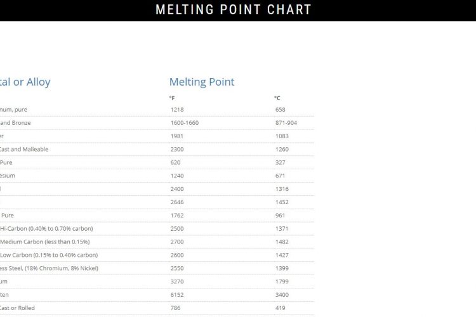Click the 18% Chromium, 8% Nickel steel row label
The image size is (476, 317).
(49, 269)
